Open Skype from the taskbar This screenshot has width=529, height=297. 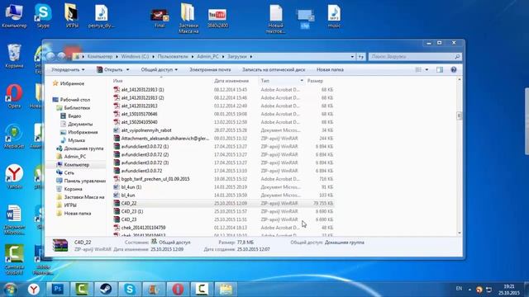click(130, 290)
